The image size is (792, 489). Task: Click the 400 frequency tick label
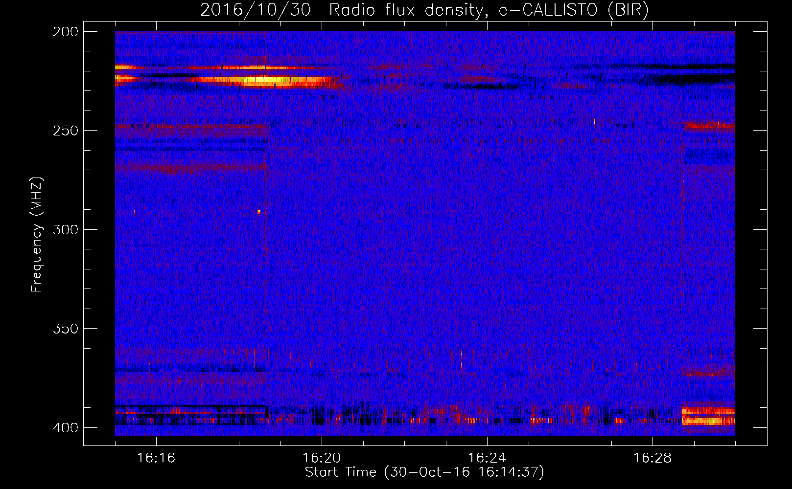[66, 427]
